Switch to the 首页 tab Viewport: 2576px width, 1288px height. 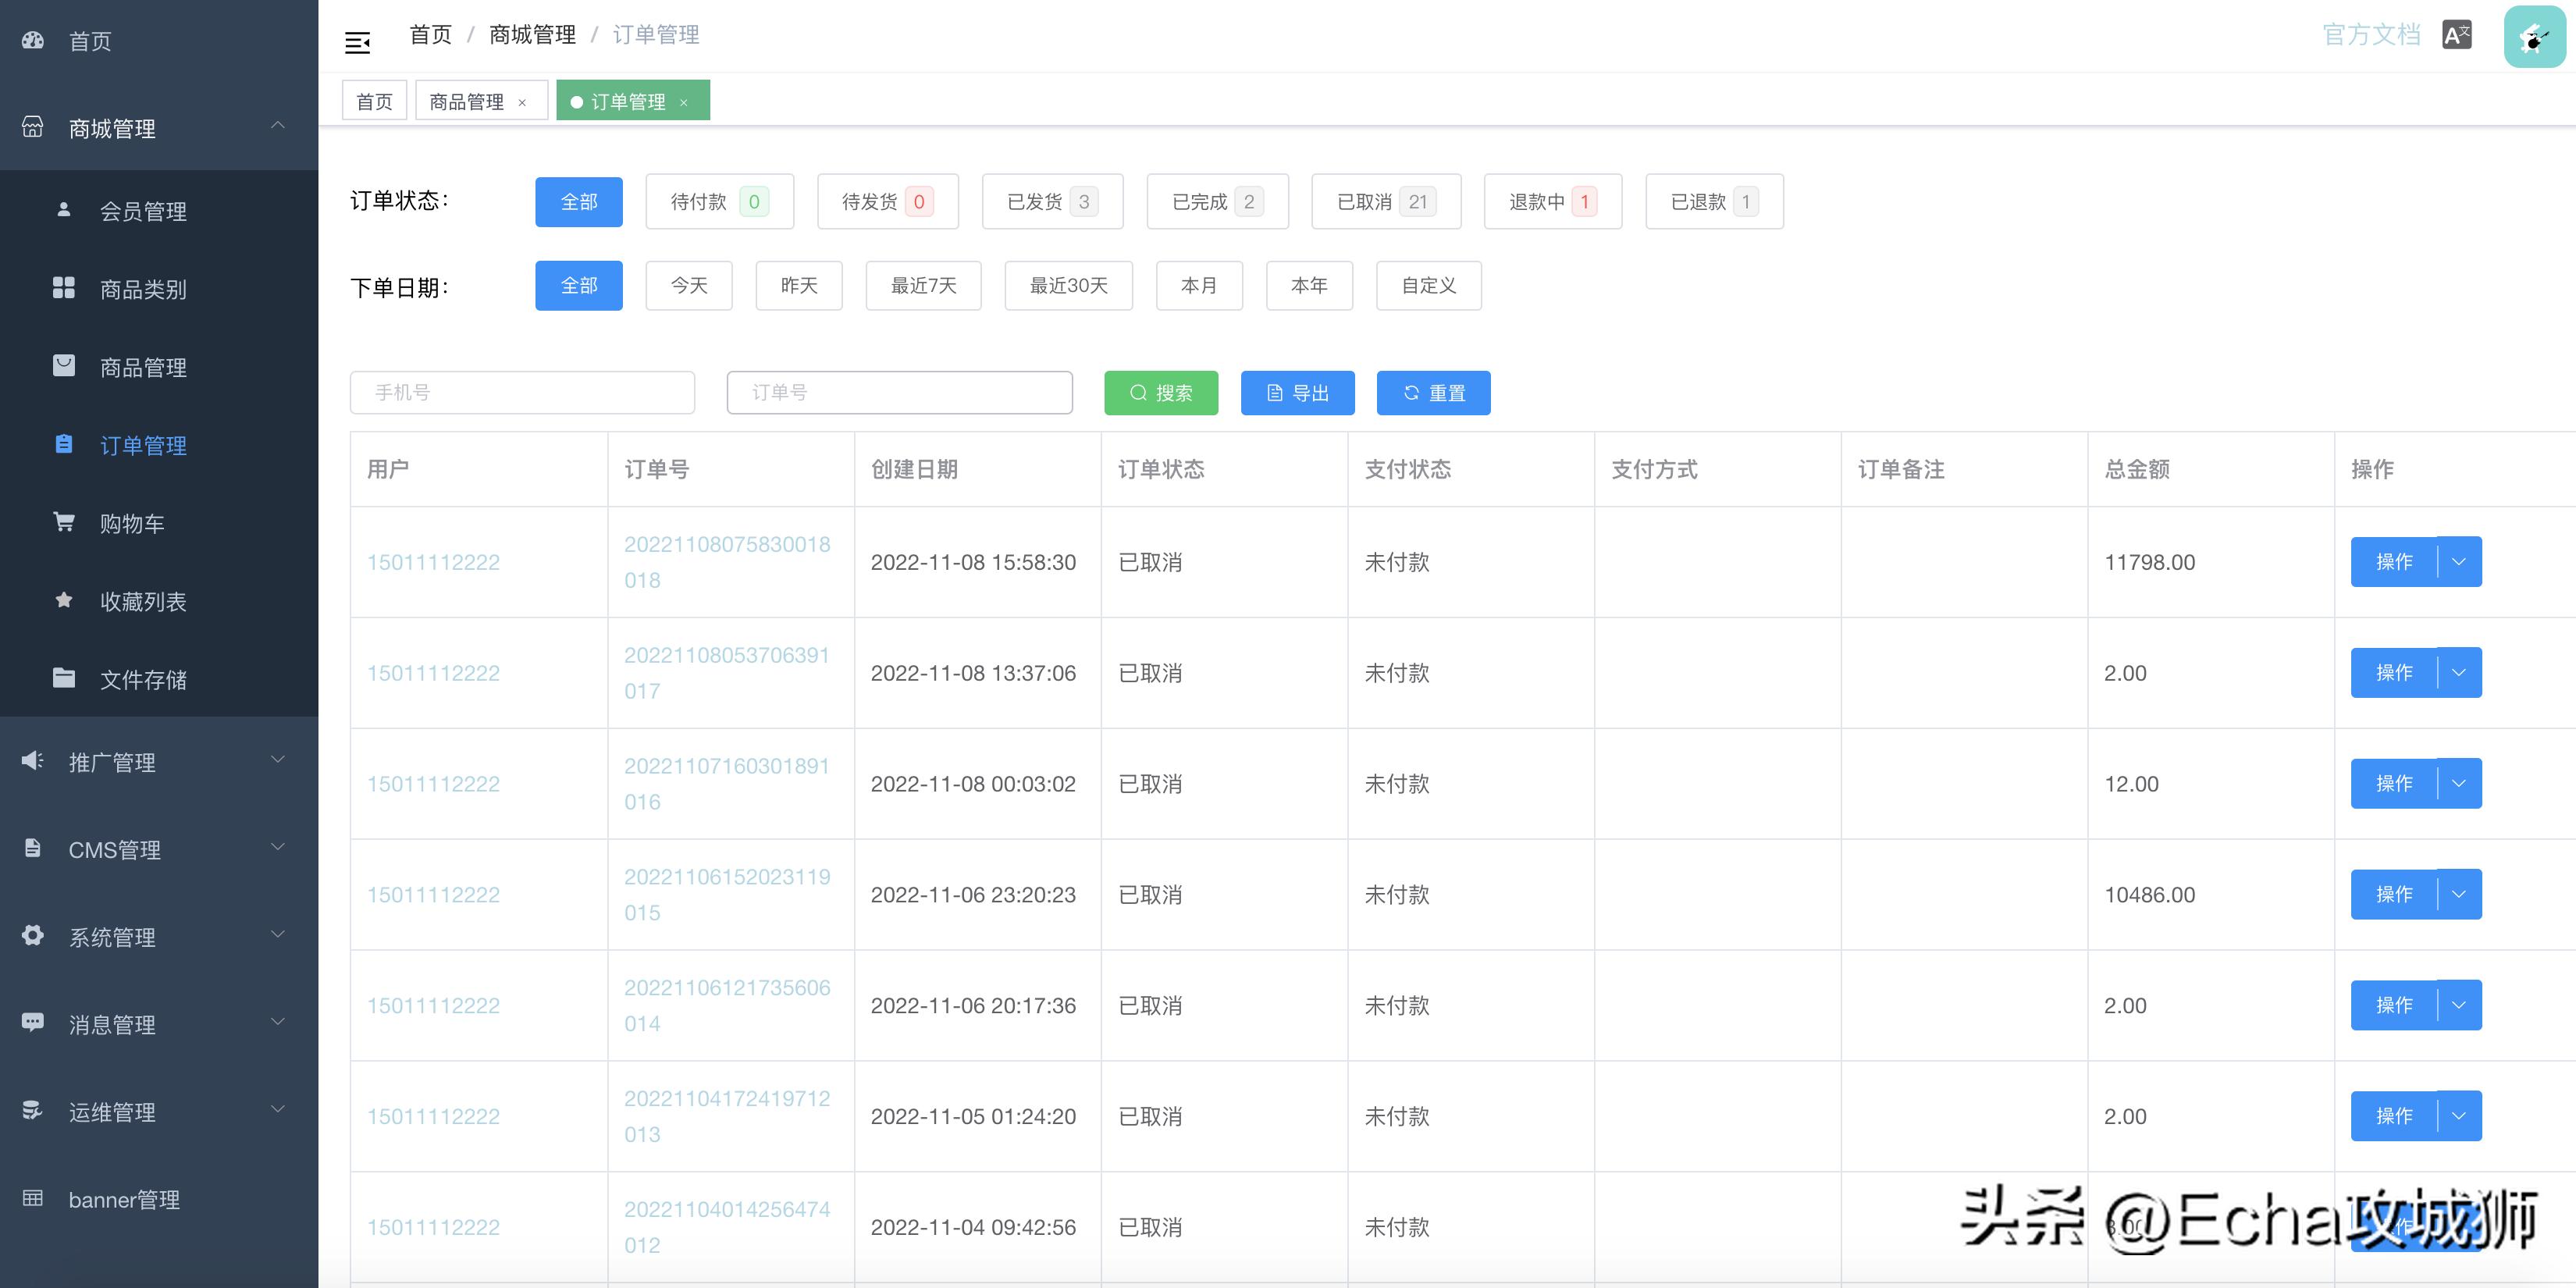click(374, 102)
